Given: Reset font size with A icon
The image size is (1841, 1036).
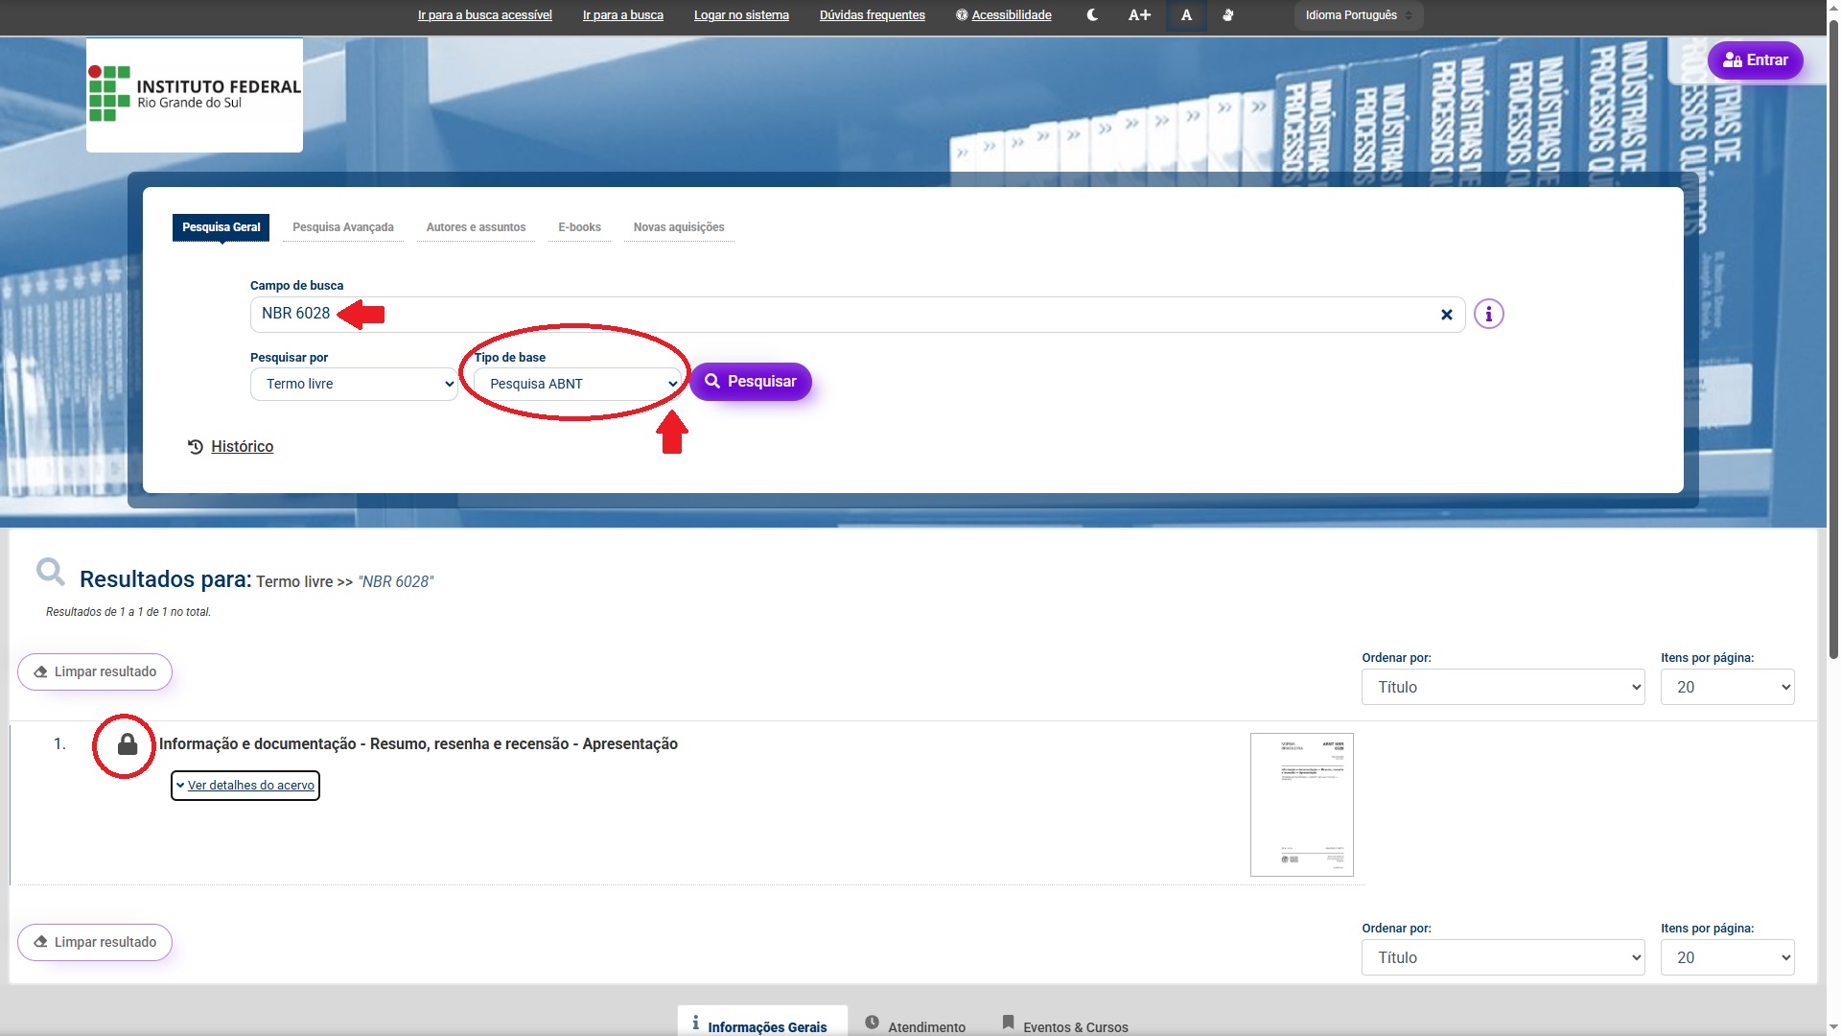Looking at the screenshot, I should [x=1186, y=15].
